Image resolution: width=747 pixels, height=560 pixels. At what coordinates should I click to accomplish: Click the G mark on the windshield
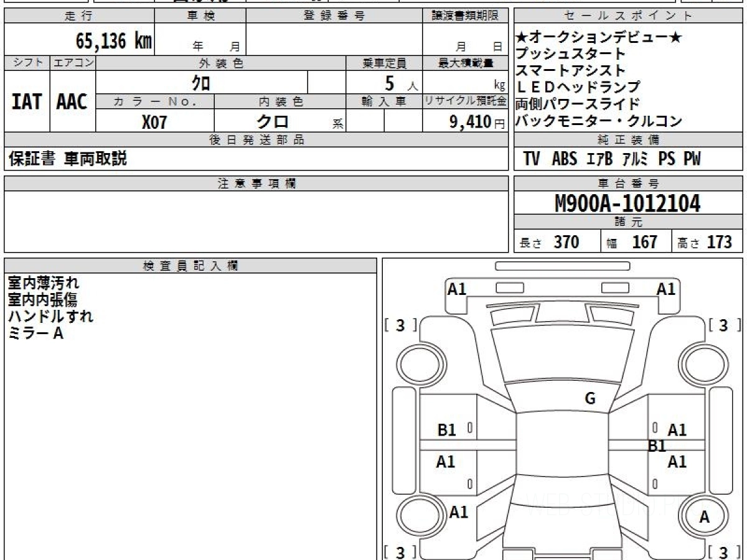point(590,399)
